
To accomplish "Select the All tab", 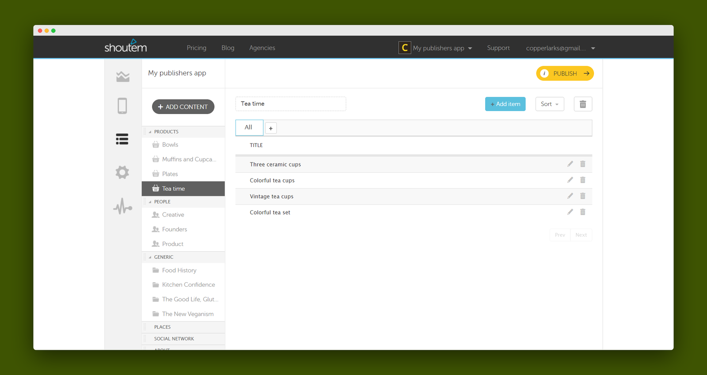I will coord(249,127).
